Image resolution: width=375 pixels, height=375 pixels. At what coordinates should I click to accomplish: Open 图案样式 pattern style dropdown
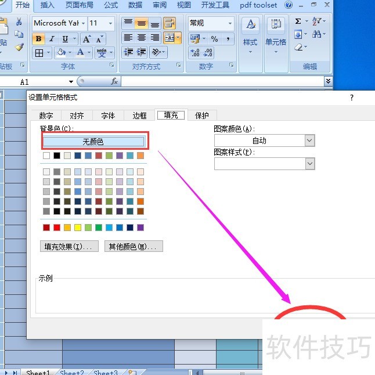[310, 164]
